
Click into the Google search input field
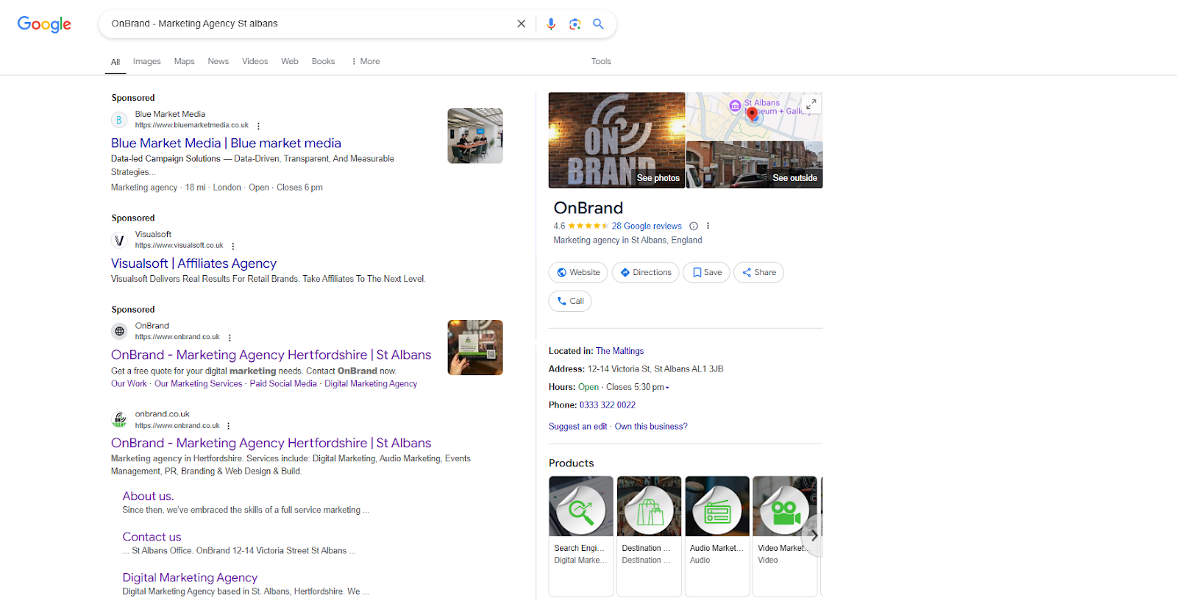309,24
